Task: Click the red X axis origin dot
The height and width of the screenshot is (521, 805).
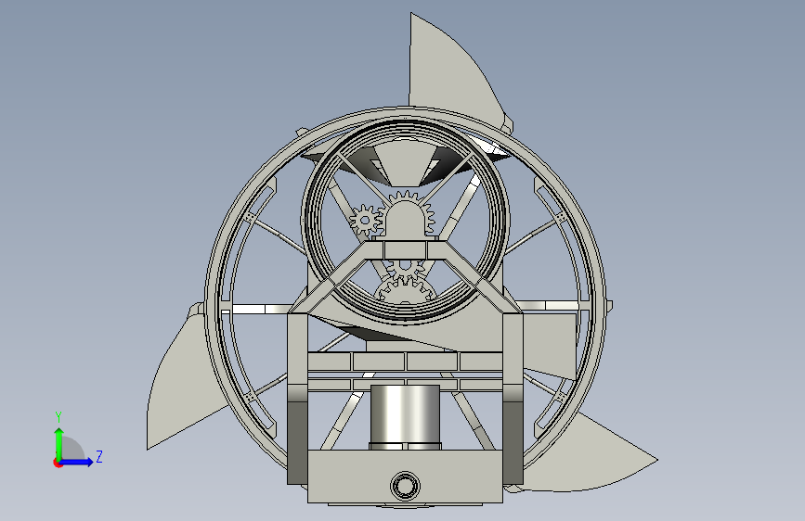Action: coord(58,463)
